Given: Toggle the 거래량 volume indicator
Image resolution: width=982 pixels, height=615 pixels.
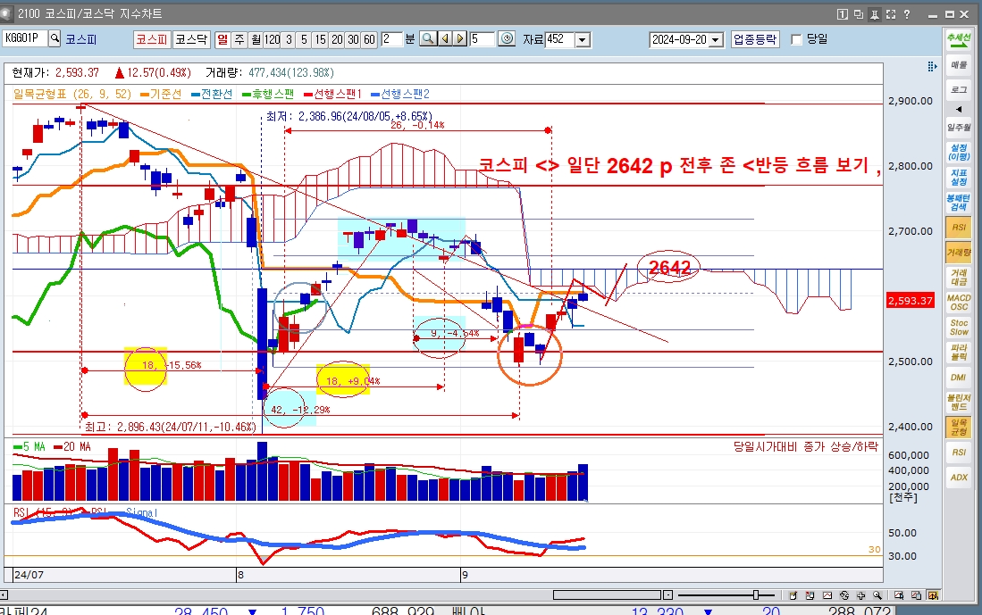Looking at the screenshot, I should click(959, 253).
